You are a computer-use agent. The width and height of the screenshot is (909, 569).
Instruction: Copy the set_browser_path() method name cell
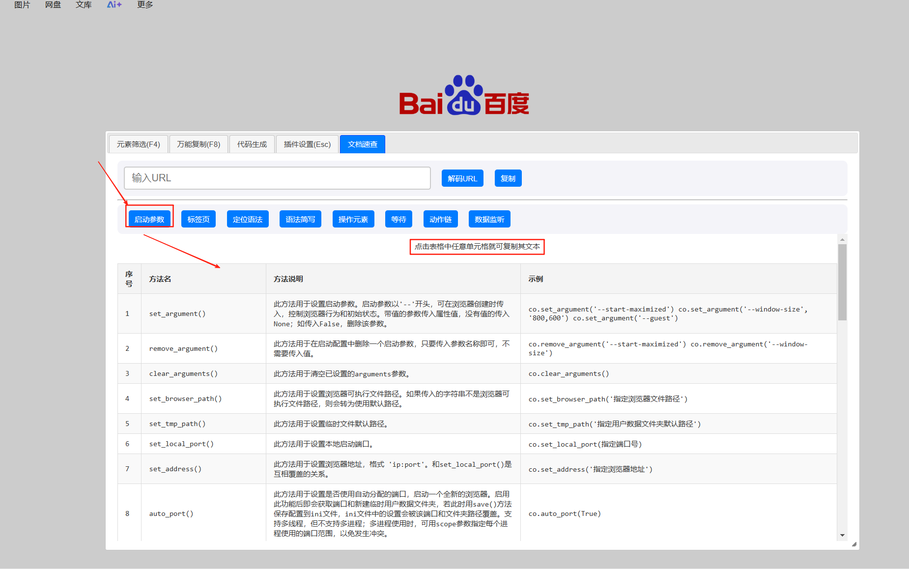[203, 398]
